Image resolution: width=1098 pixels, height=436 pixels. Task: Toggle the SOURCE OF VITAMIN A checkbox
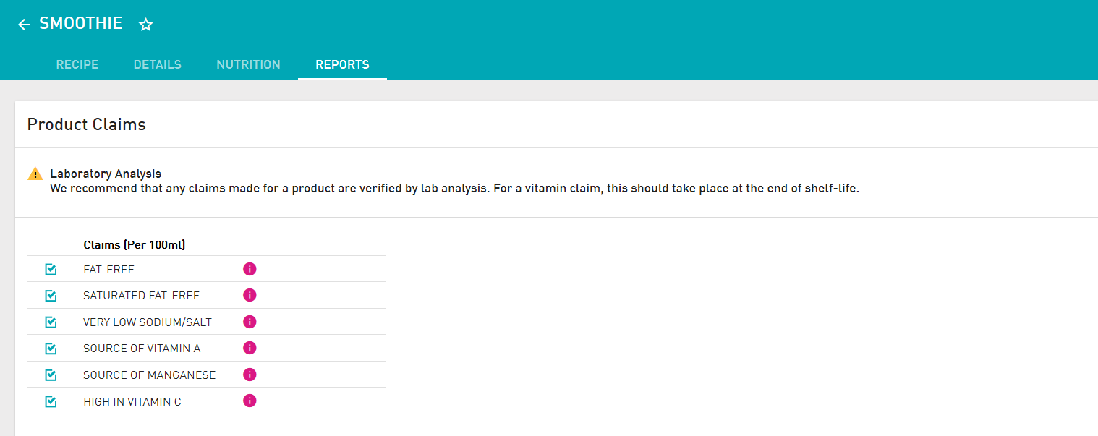51,349
